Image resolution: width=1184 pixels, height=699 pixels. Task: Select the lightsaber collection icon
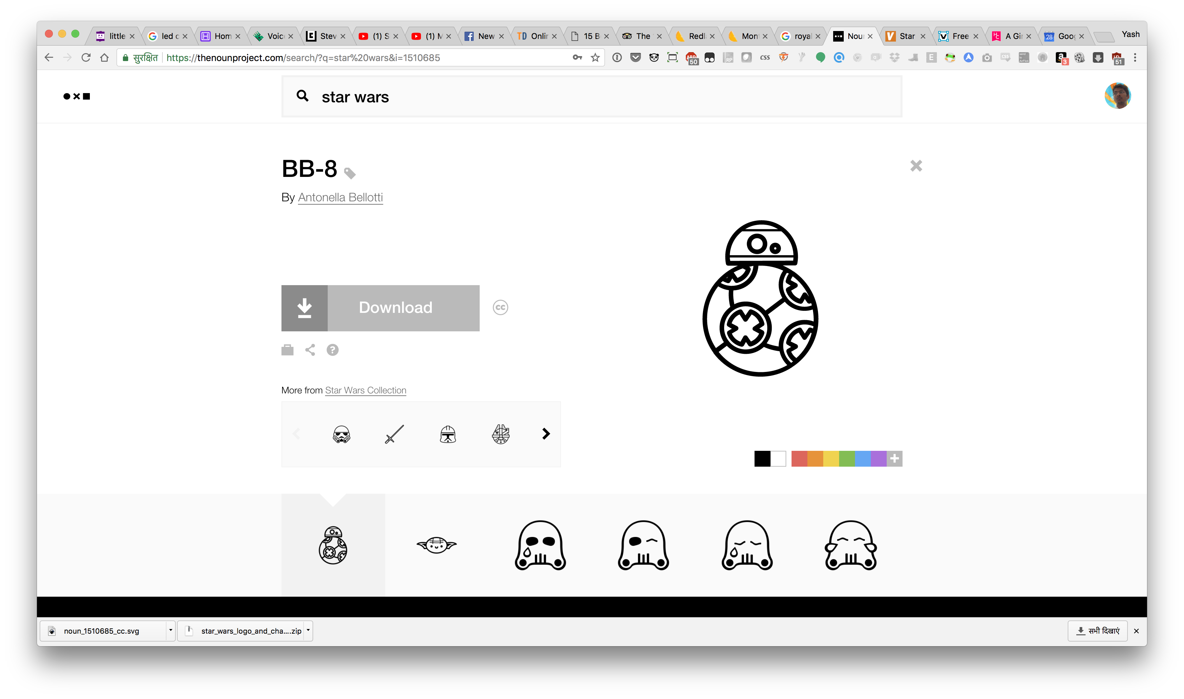pos(394,434)
